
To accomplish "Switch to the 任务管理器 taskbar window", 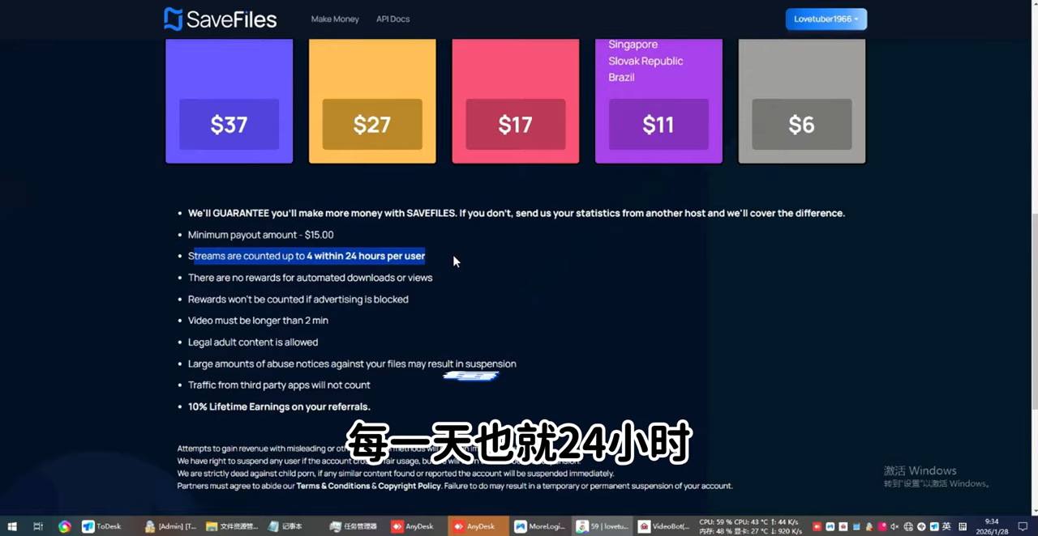I will coord(354,526).
